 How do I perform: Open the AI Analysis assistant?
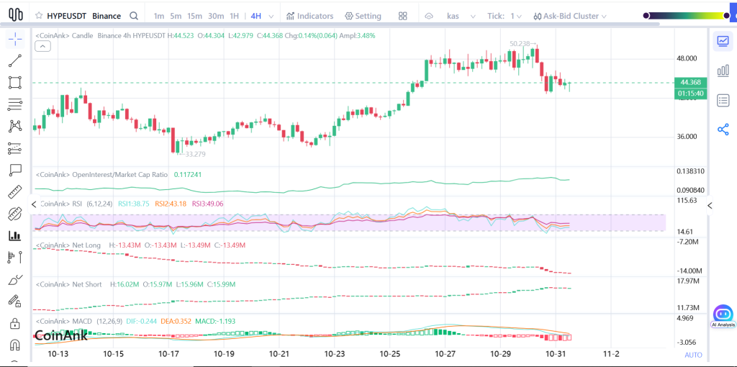click(x=723, y=315)
